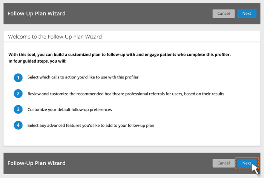The height and width of the screenshot is (178, 264).
Task: Click 'Customize your default follow-up preferences' text
Action: [x=69, y=109]
